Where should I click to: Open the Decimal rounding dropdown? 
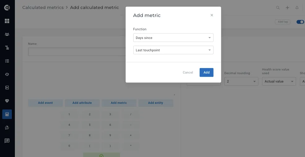[241, 81]
